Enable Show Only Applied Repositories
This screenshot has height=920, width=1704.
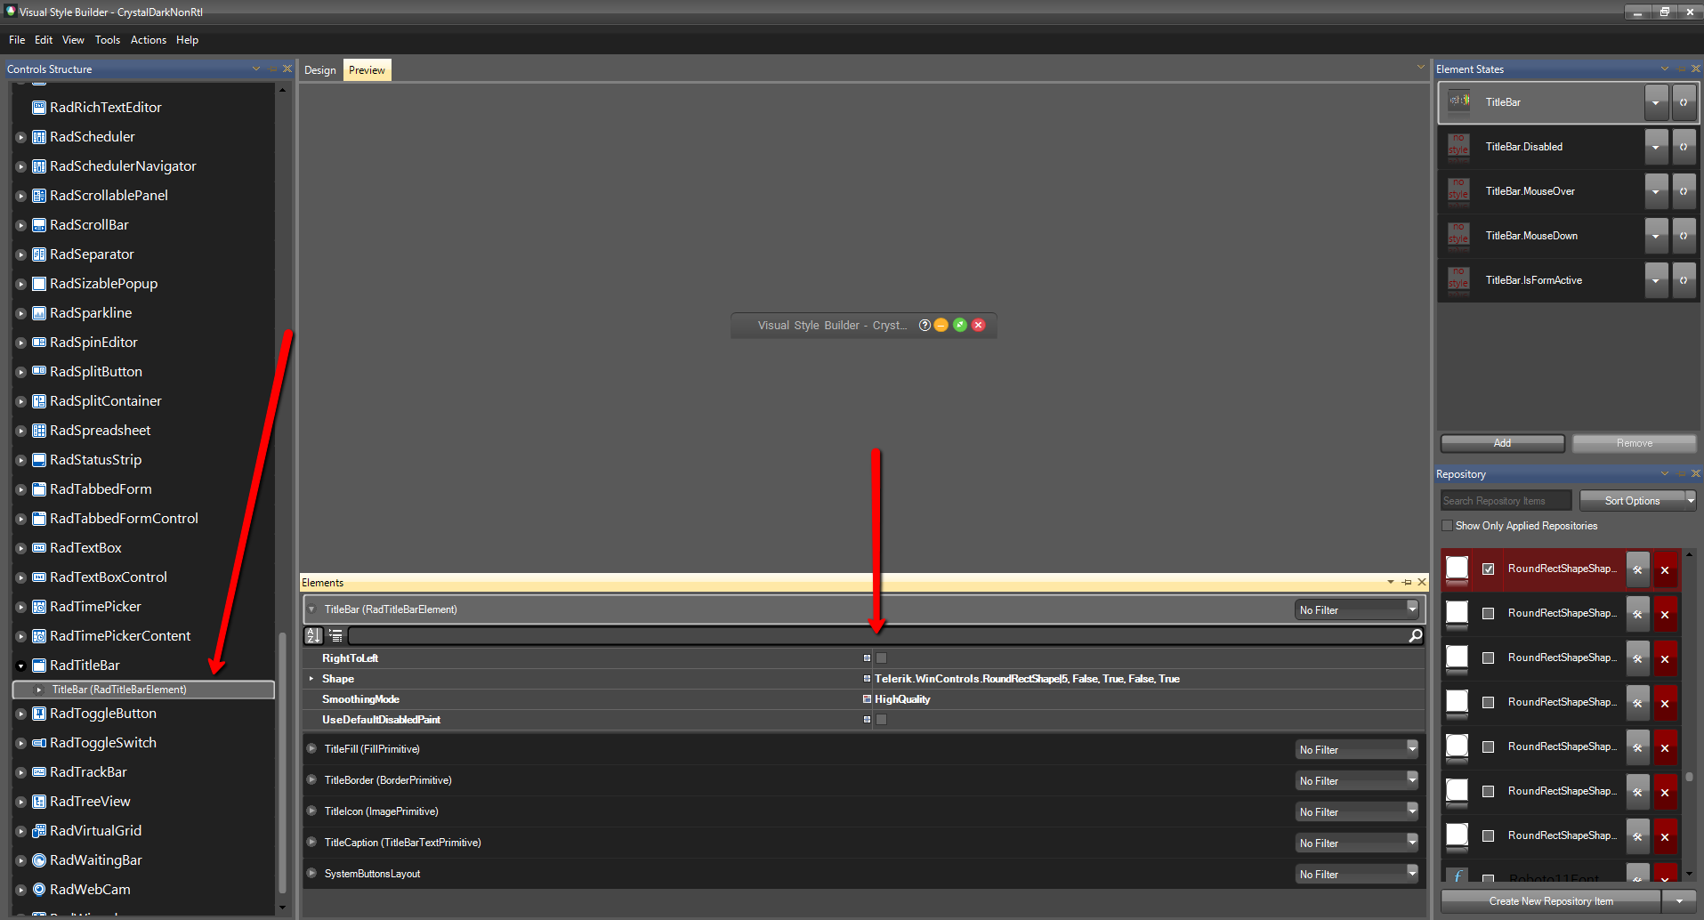pos(1447,526)
